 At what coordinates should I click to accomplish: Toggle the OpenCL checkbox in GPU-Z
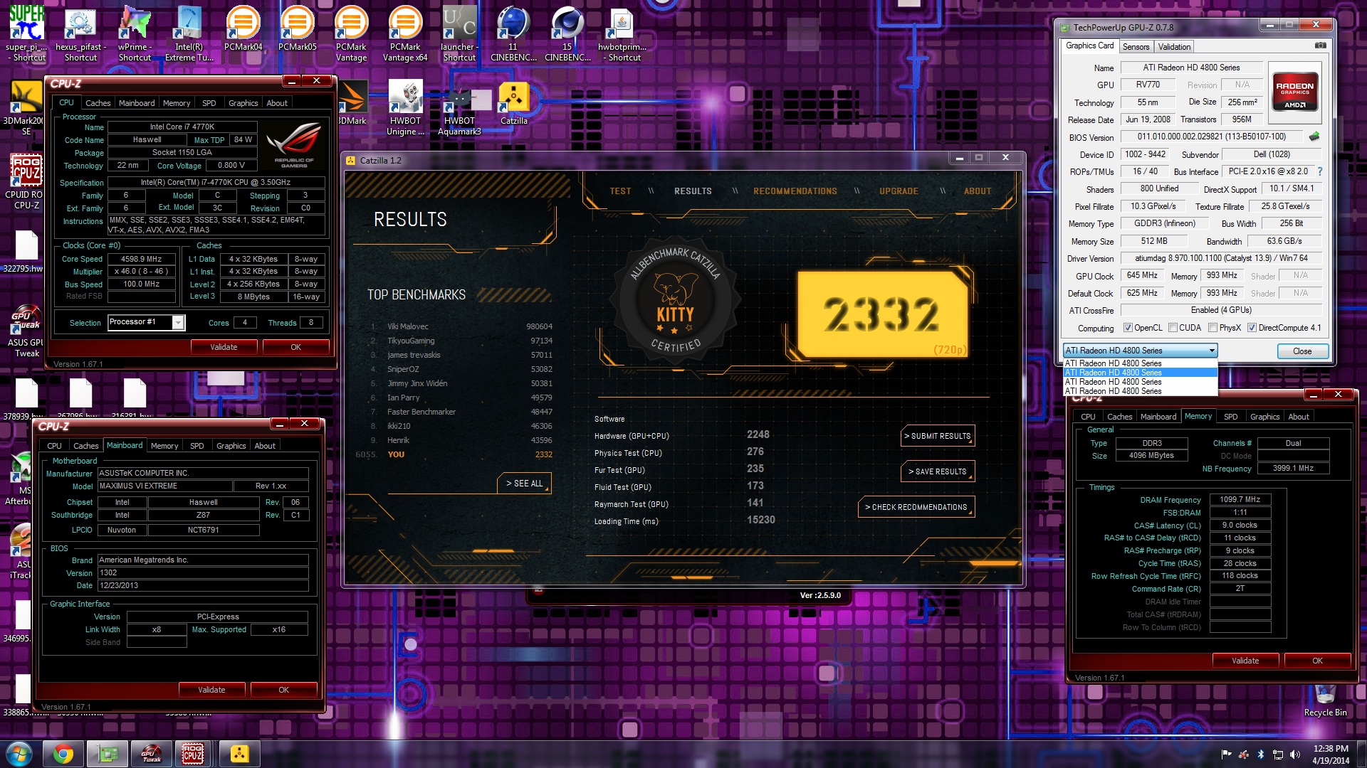(x=1128, y=328)
